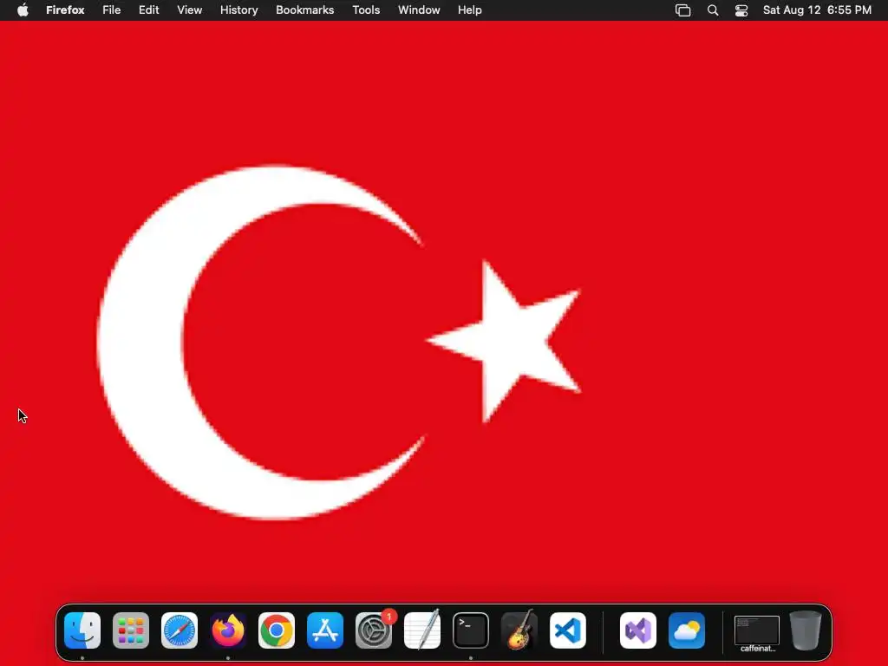Open purple Visual Studio icon
The height and width of the screenshot is (666, 888).
[x=638, y=630]
